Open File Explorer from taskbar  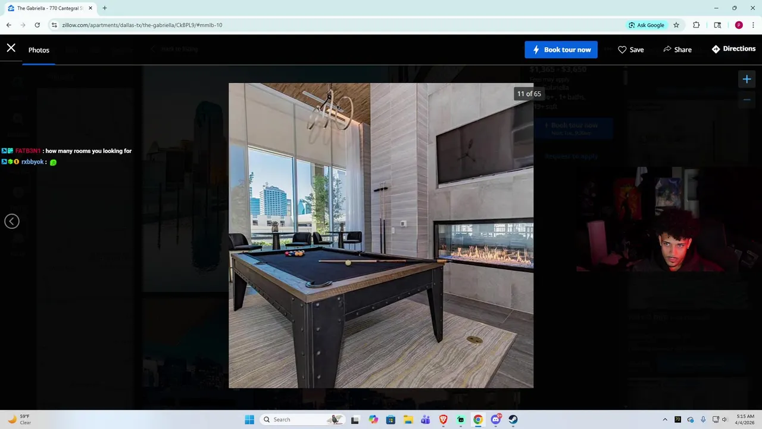pos(408,419)
